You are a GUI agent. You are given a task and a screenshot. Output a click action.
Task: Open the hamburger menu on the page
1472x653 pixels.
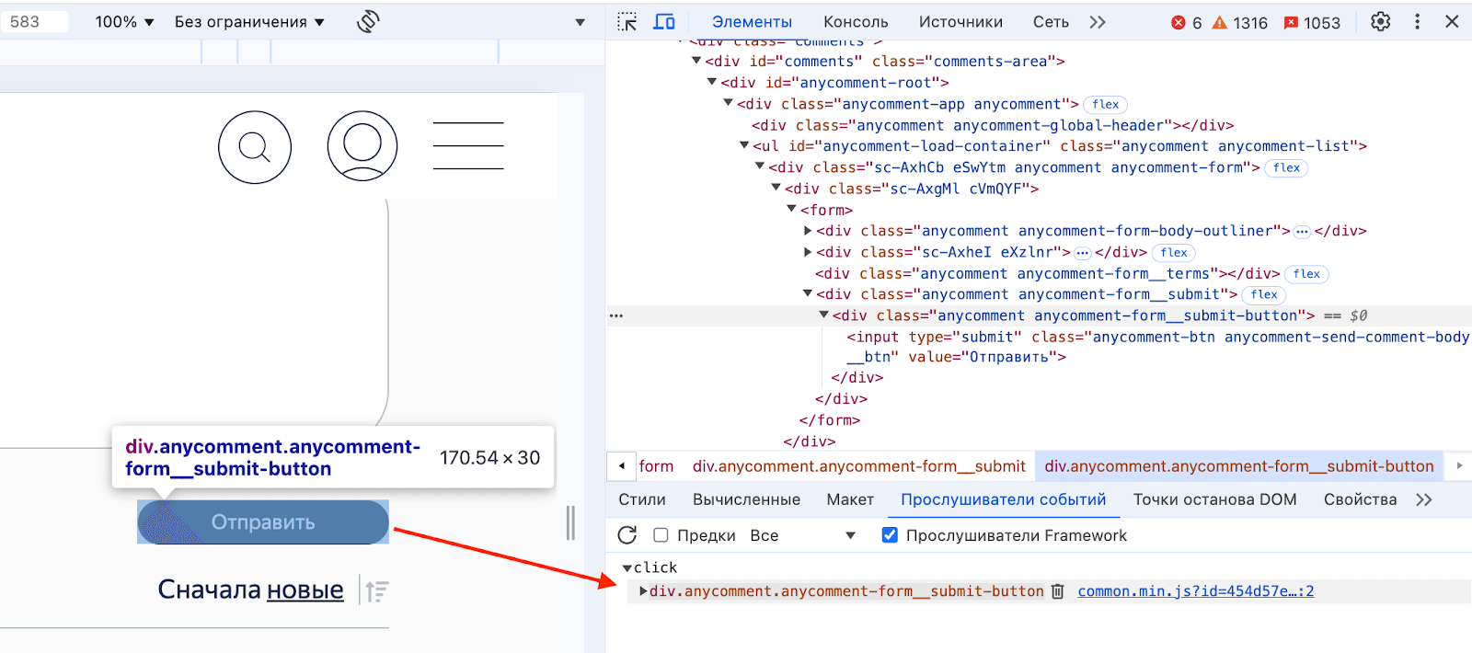tap(468, 146)
